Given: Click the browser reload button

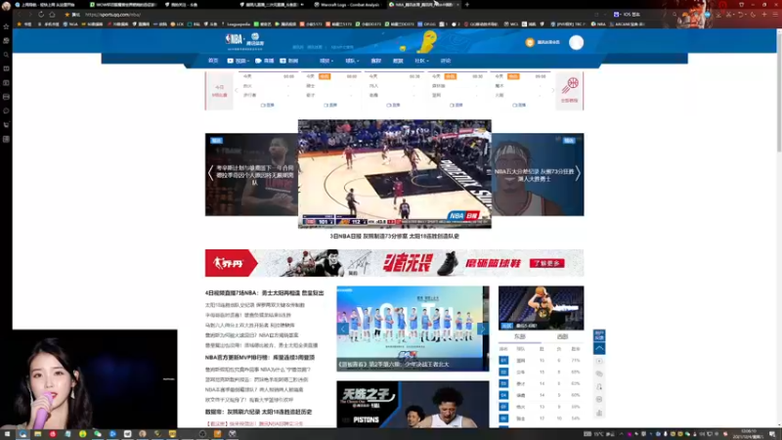Looking at the screenshot, I should tap(41, 15).
